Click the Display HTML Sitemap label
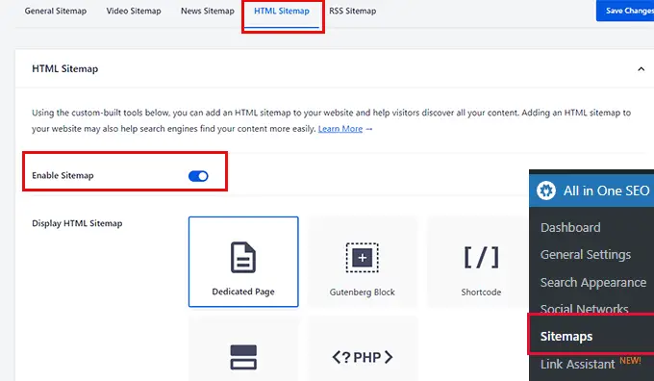Viewport: 654px width, 381px height. 77,223
